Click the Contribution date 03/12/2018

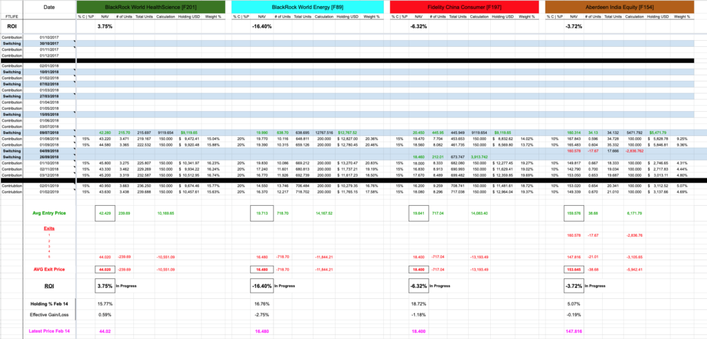point(49,175)
